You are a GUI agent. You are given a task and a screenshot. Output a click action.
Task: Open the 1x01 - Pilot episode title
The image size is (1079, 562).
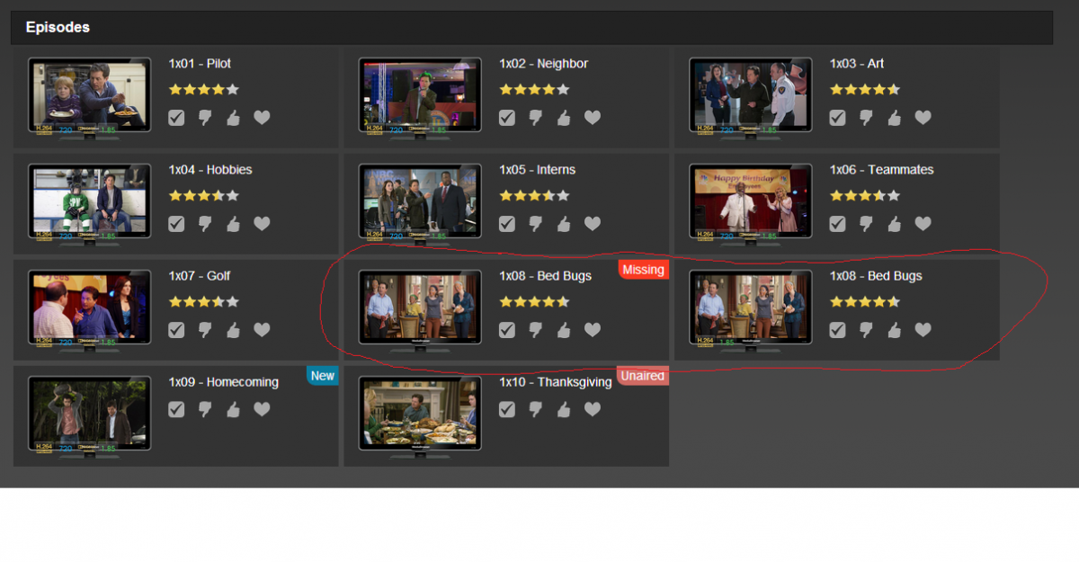coord(200,64)
